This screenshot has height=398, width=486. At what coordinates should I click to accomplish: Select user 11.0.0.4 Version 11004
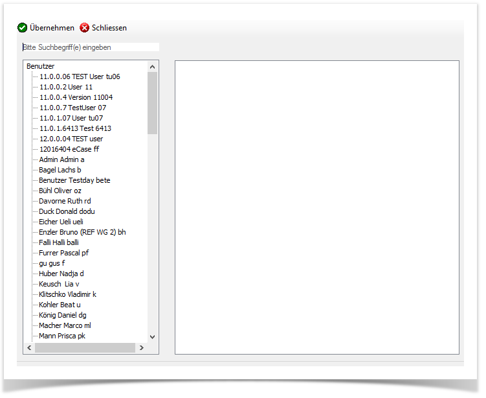76,97
